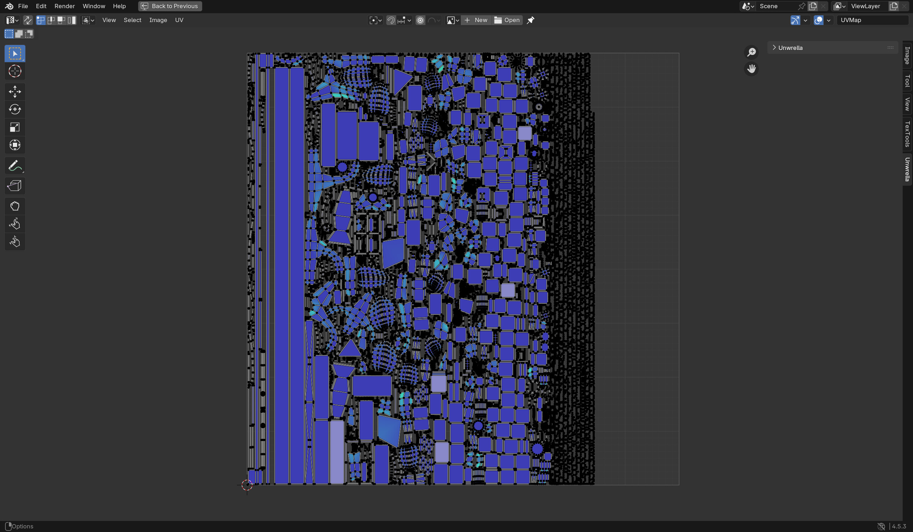Click the ViewLayer name field

(x=867, y=6)
